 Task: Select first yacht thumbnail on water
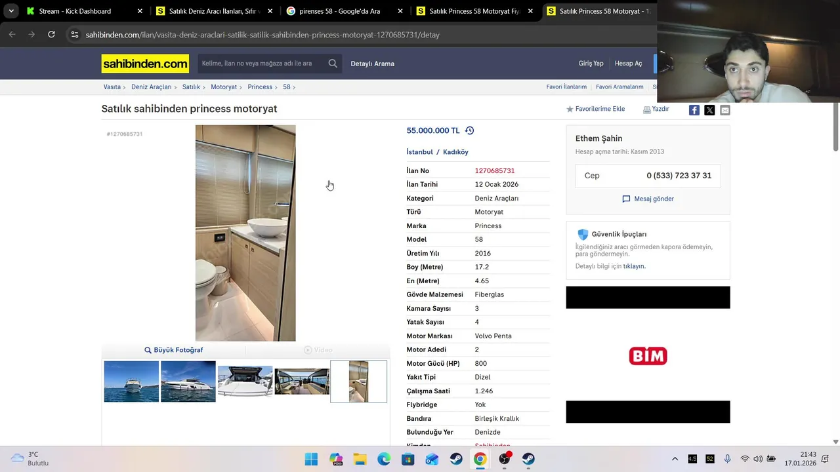(131, 382)
